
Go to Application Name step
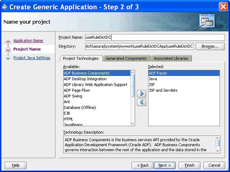pos(28,41)
